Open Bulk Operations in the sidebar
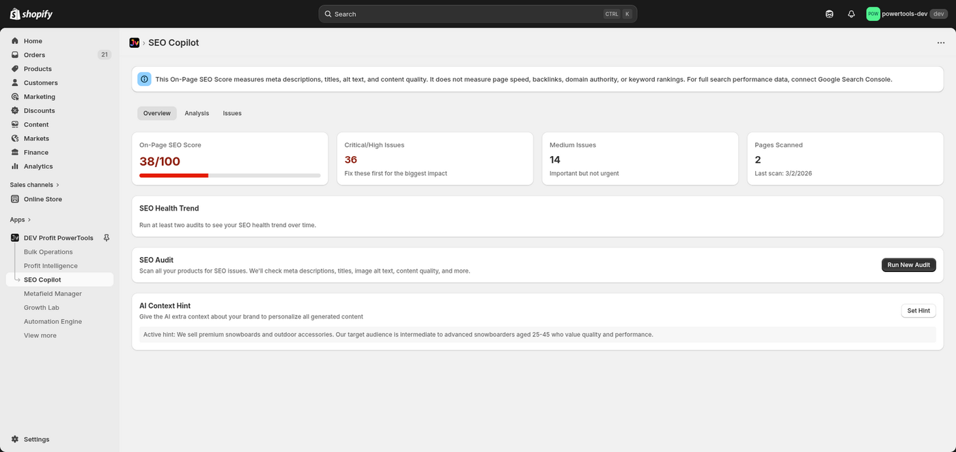Image resolution: width=956 pixels, height=452 pixels. click(48, 252)
